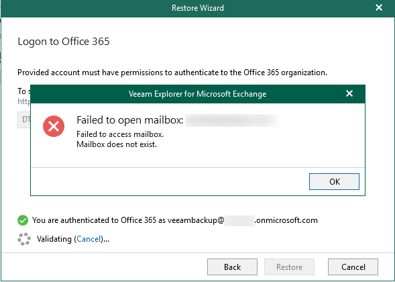Viewport: 395px width, 282px height.
Task: Click the Back button in the wizard
Action: (x=232, y=267)
